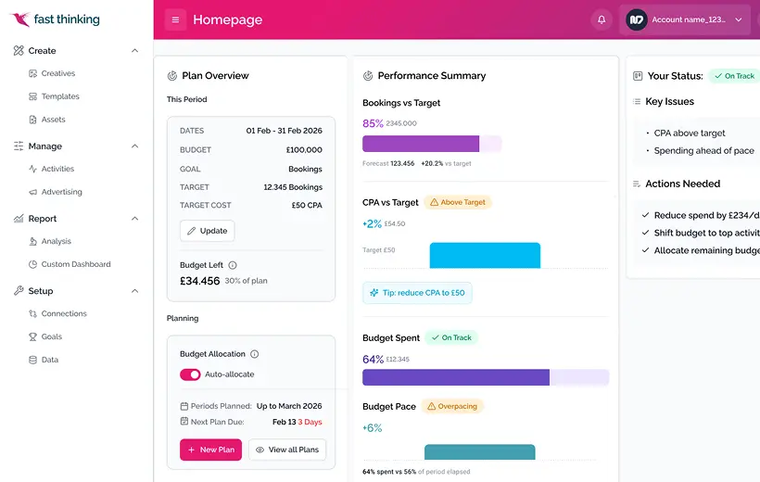Image resolution: width=760 pixels, height=482 pixels.
Task: Open the Templates sidebar item
Action: point(60,96)
